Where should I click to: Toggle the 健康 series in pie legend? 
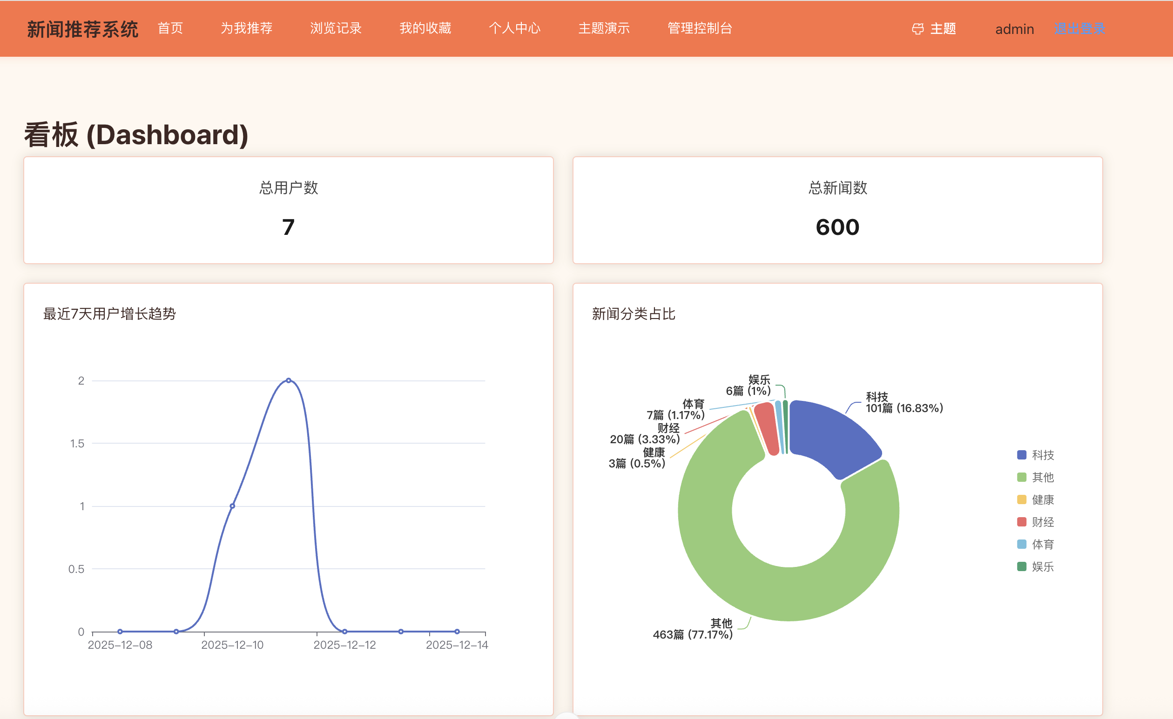[x=1043, y=500]
